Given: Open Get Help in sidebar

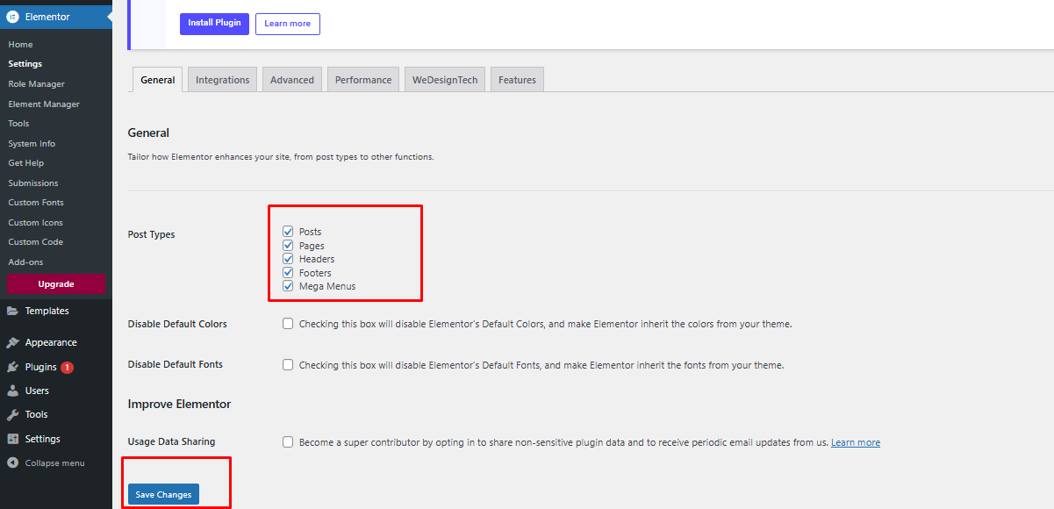Looking at the screenshot, I should pos(26,163).
